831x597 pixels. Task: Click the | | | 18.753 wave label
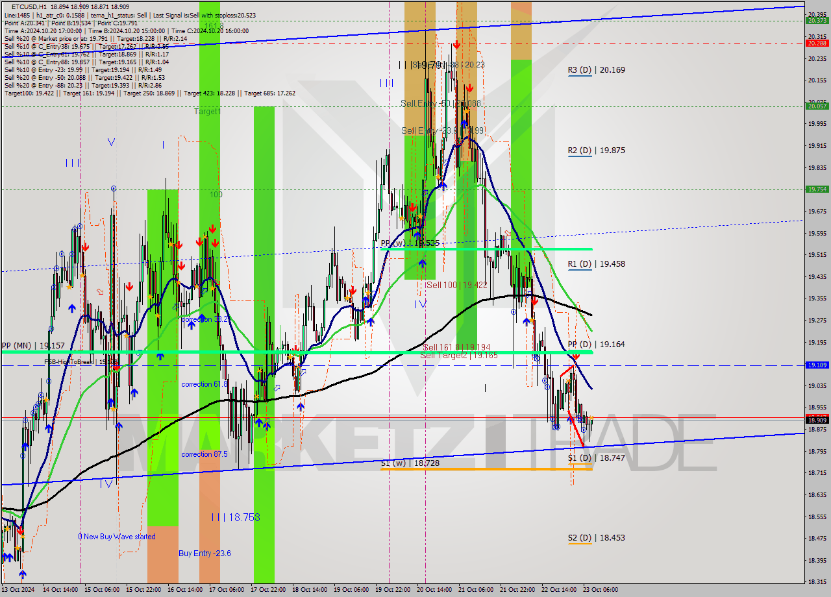236,517
